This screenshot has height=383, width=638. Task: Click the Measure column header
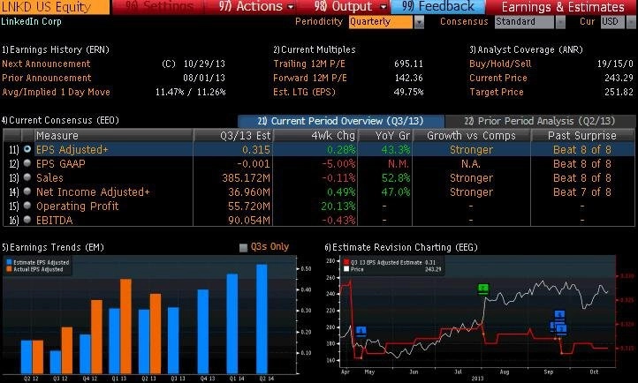[x=113, y=135]
